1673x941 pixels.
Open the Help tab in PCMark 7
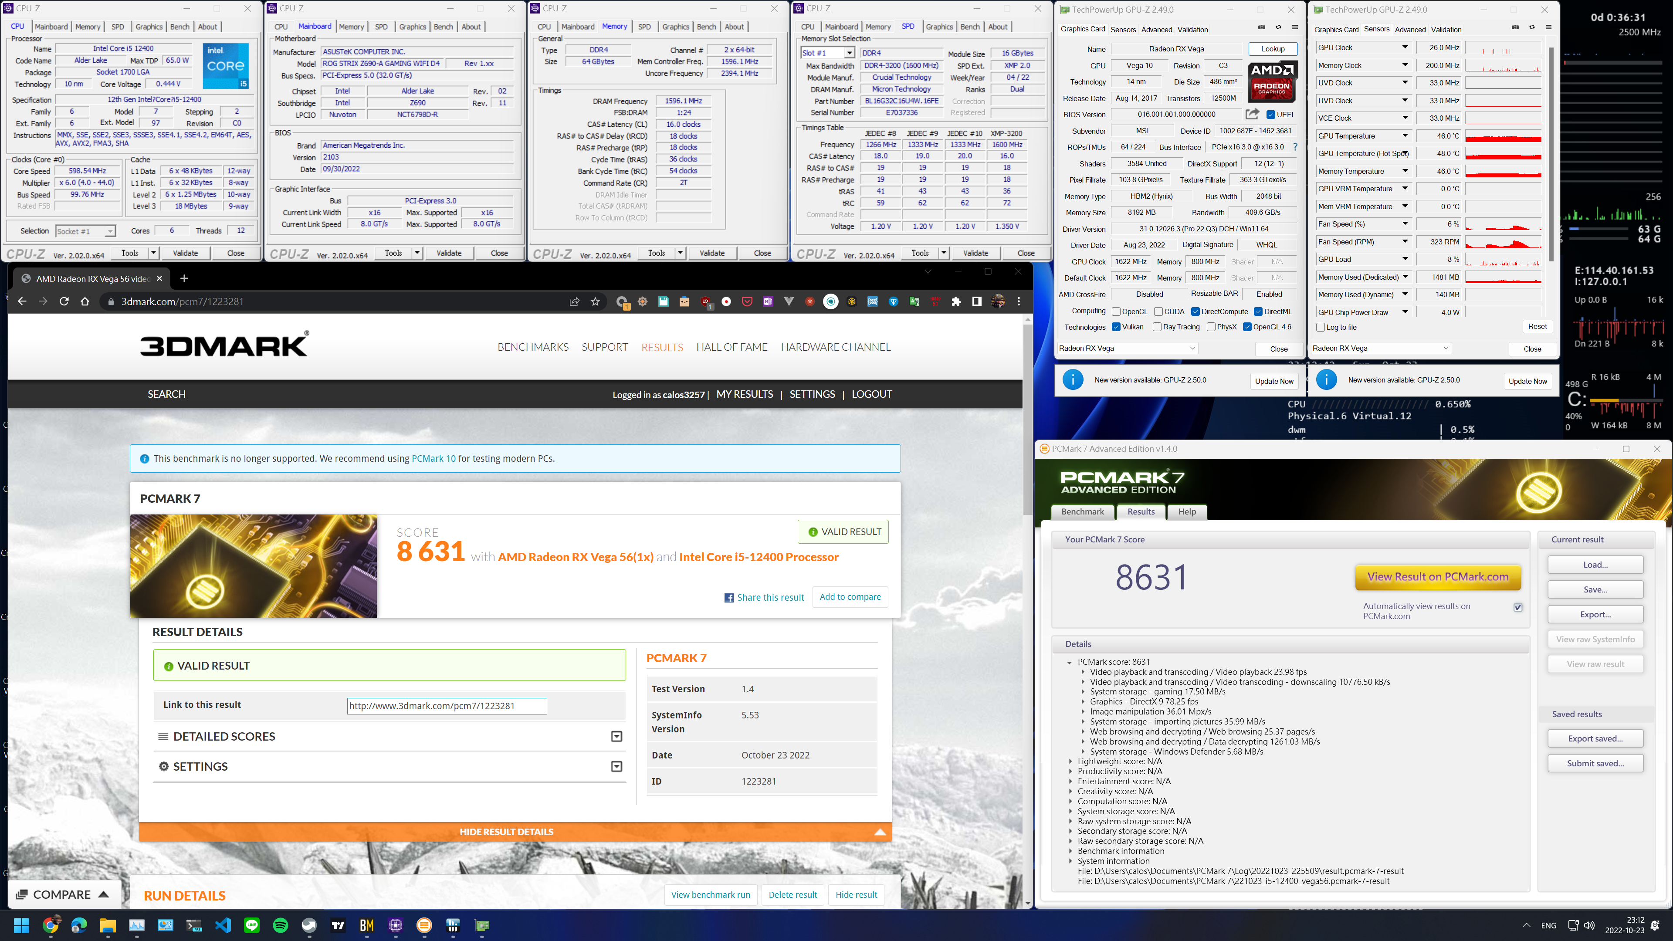click(1186, 512)
